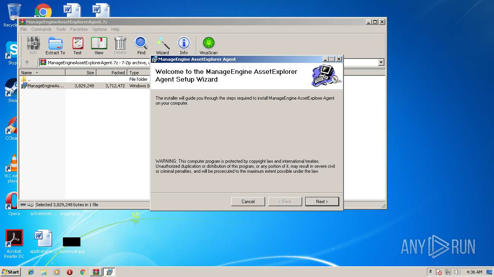Click the key icon in WinRAR status bar

[30, 205]
